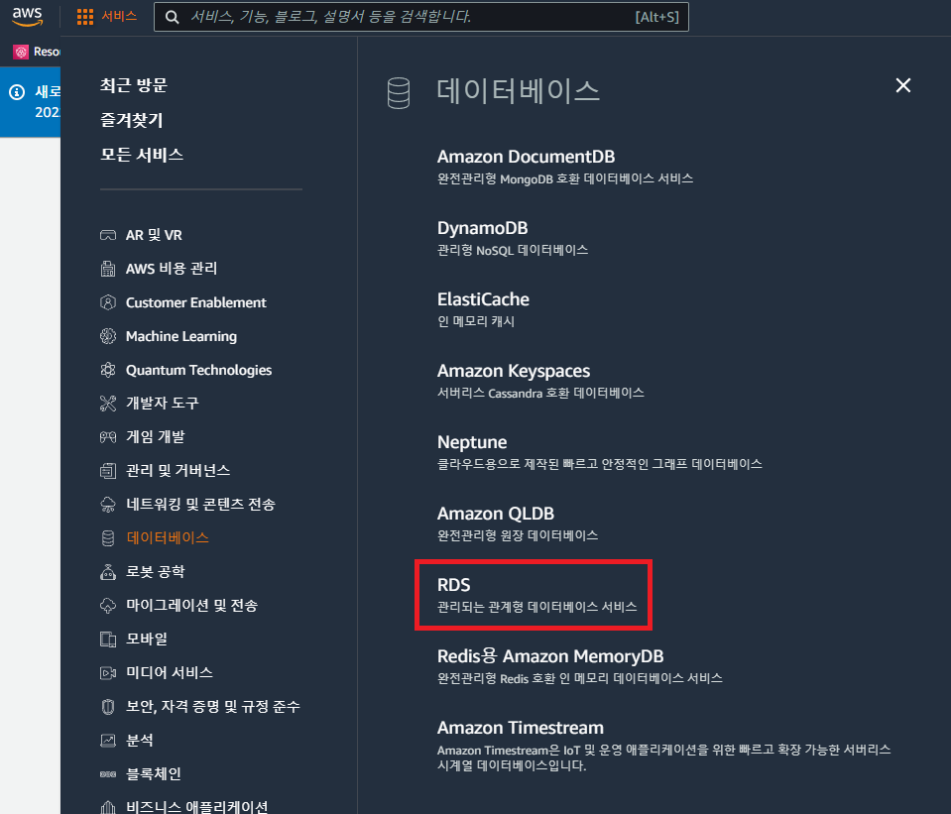Click the blue info circle icon
Screen dimensions: 951x814
17,92
